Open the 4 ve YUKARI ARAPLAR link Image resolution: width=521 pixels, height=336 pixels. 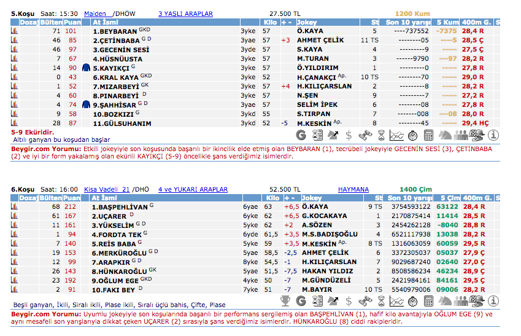[x=193, y=190]
